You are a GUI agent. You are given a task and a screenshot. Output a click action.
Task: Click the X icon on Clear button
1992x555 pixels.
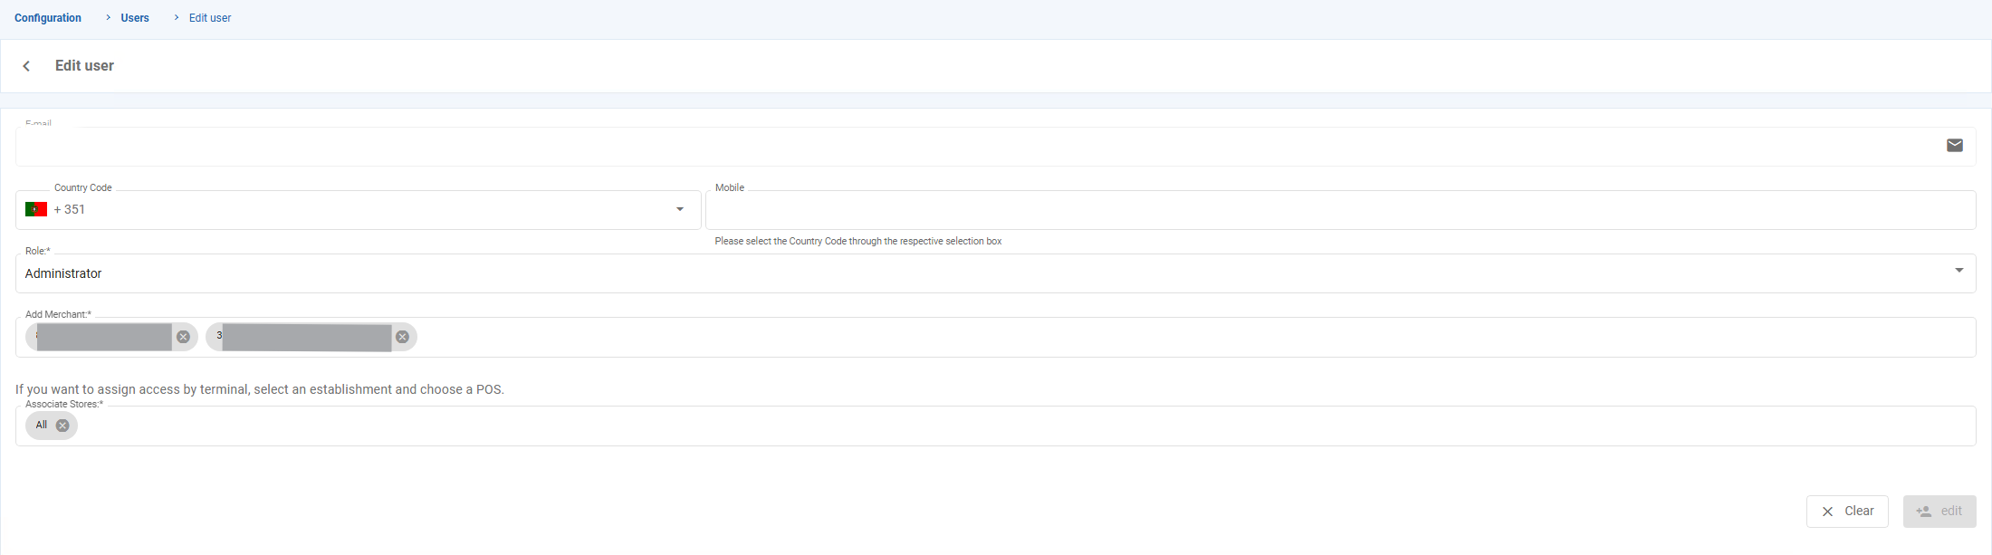1827,512
